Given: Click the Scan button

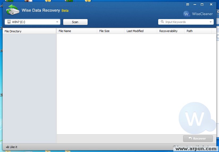Looking at the screenshot, I should [75, 22].
